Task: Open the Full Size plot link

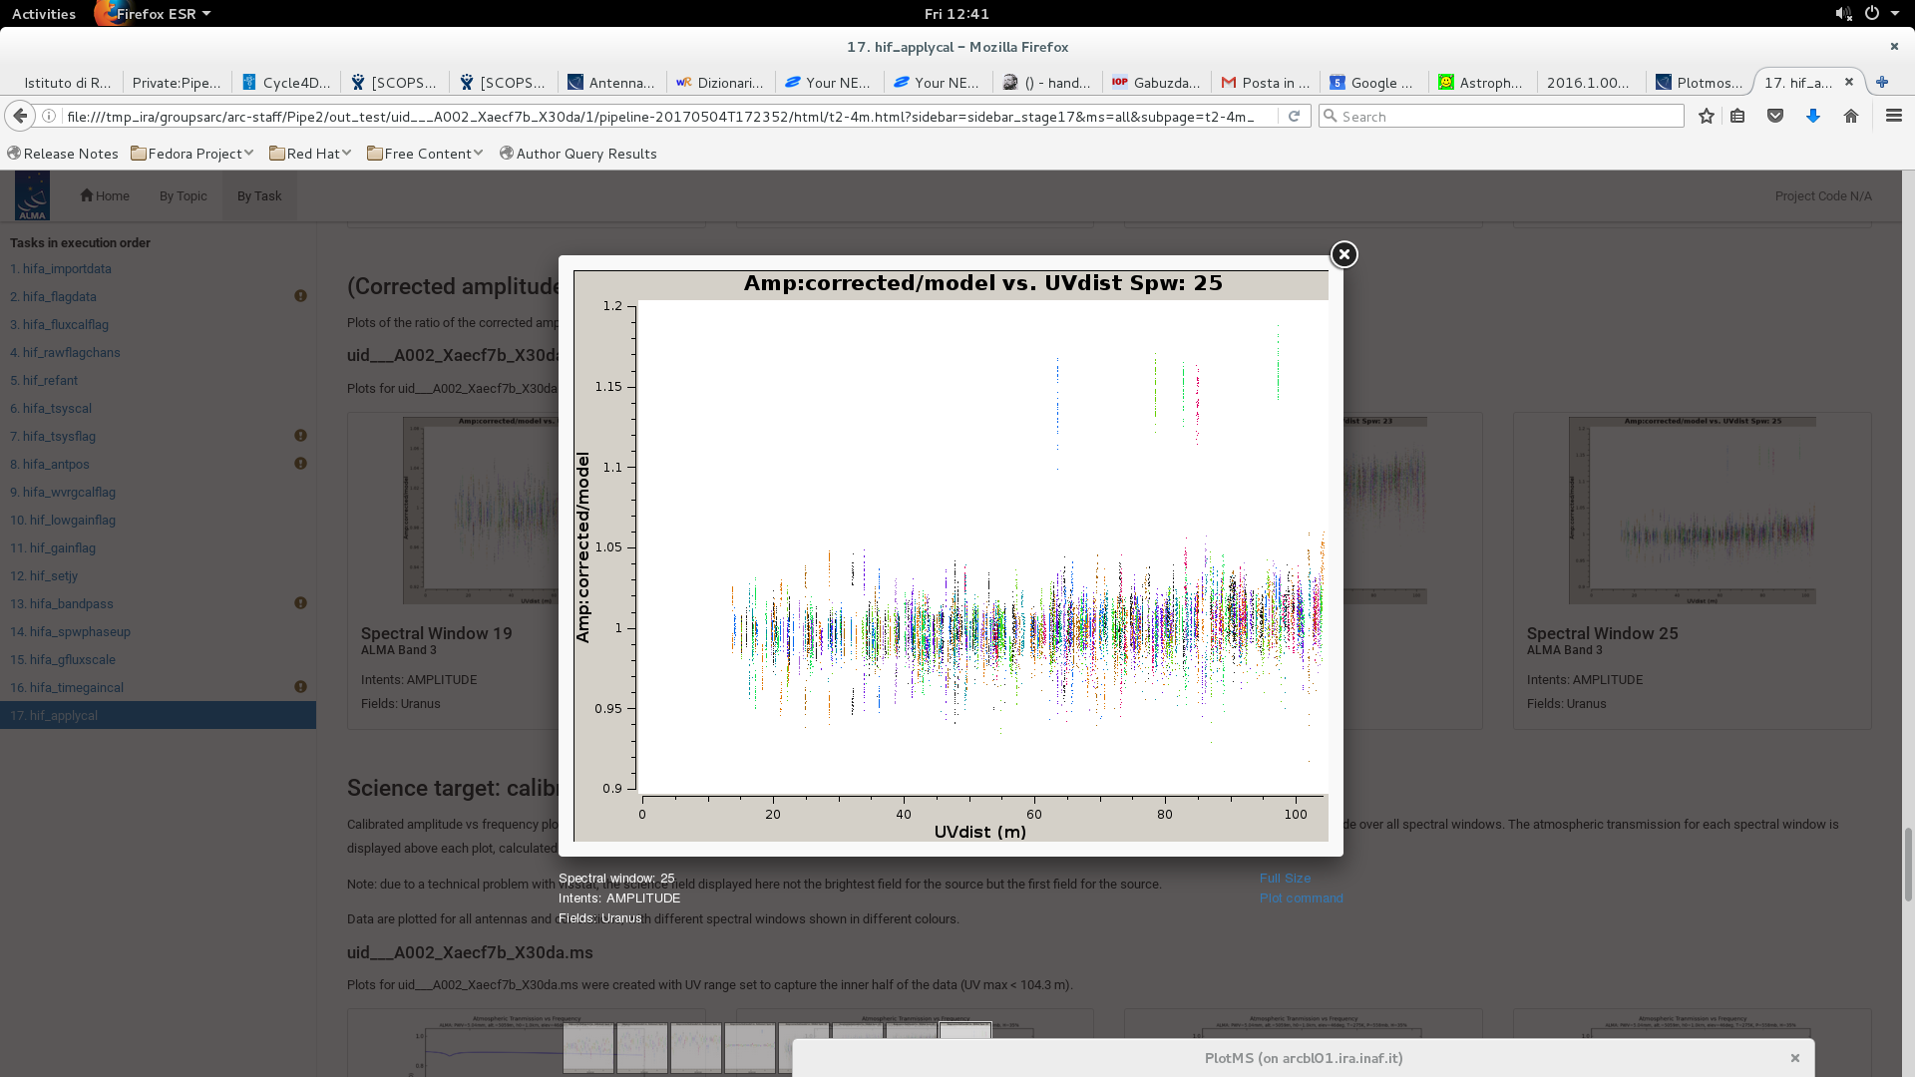Action: click(1285, 878)
